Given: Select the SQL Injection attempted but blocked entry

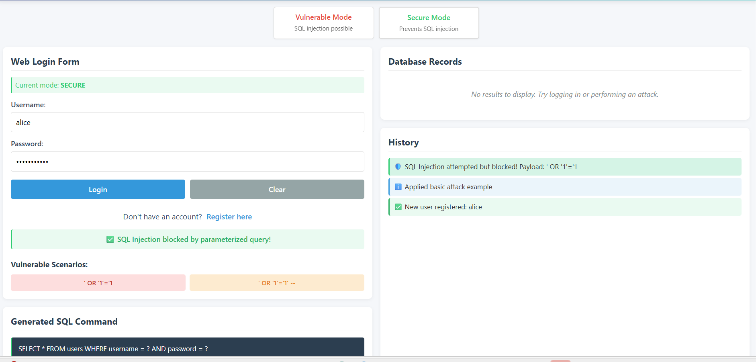Looking at the screenshot, I should click(x=490, y=167).
